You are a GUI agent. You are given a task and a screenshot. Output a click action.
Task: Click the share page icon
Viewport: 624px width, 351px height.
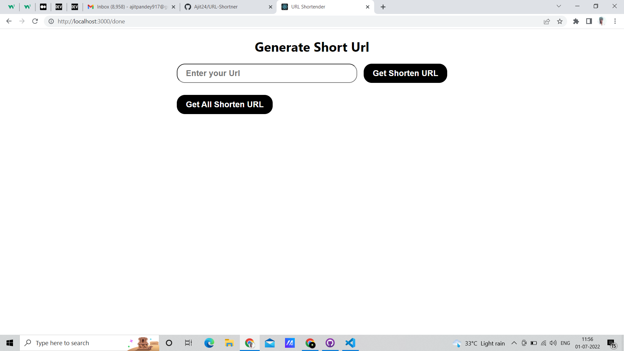[x=547, y=21]
